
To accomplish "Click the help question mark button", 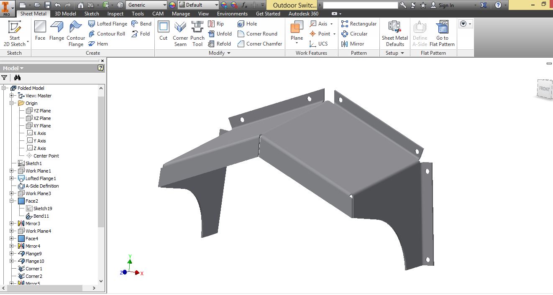I will point(498,5).
